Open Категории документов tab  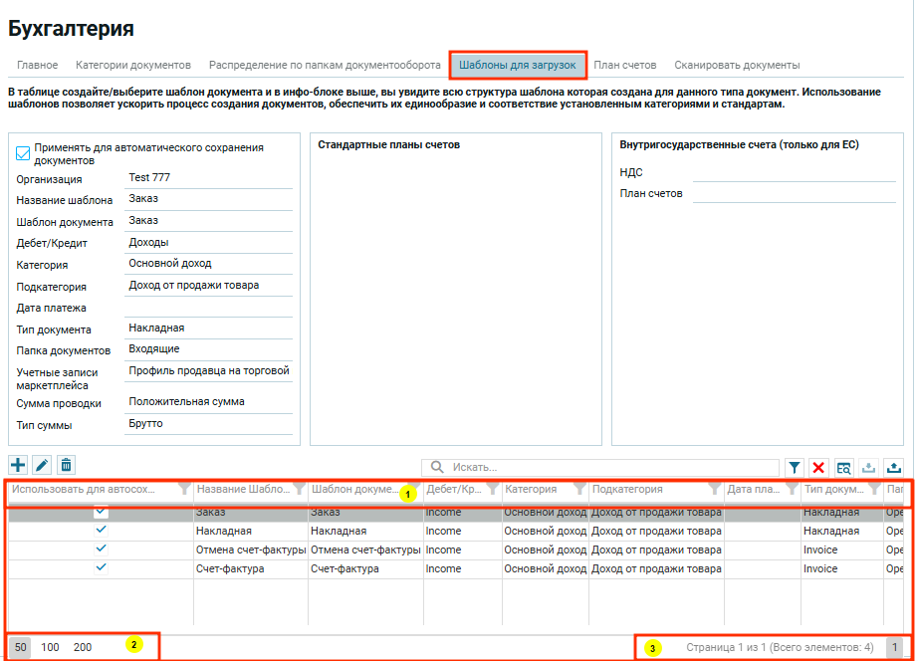(x=133, y=65)
